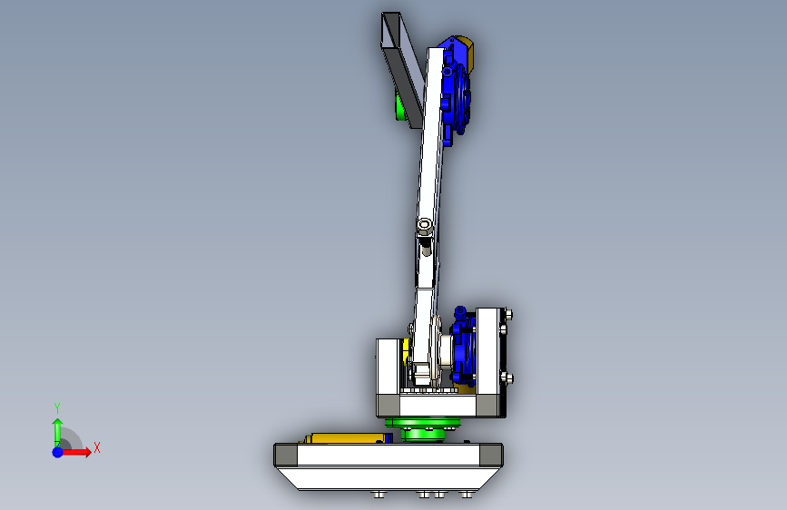
Task: Click the green Y axis arrow of the triad
Action: pos(57,432)
